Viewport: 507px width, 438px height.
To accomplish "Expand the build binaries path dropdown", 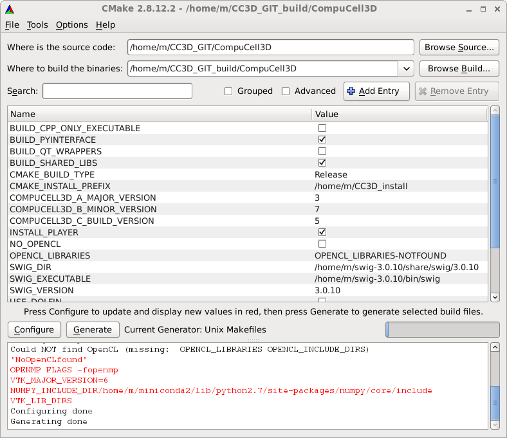I will point(406,68).
